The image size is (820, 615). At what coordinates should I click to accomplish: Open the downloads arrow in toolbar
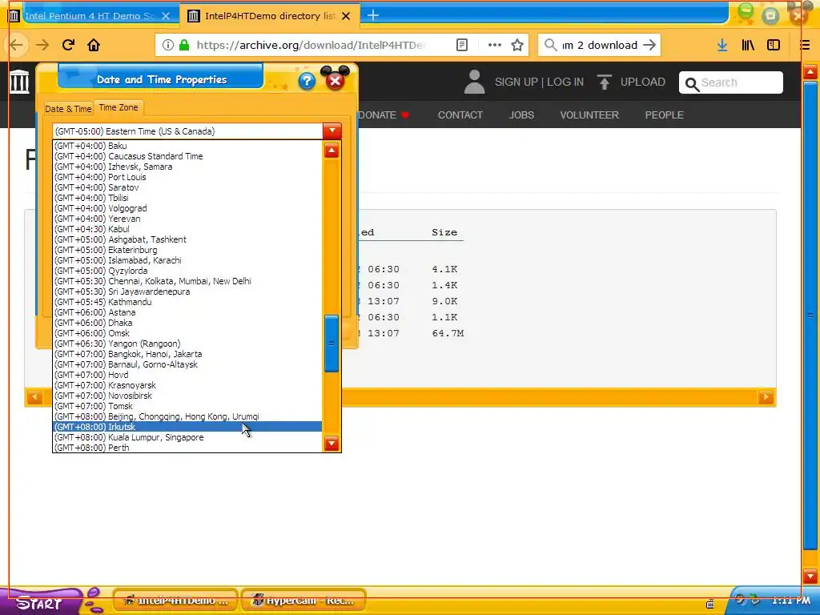coord(722,45)
